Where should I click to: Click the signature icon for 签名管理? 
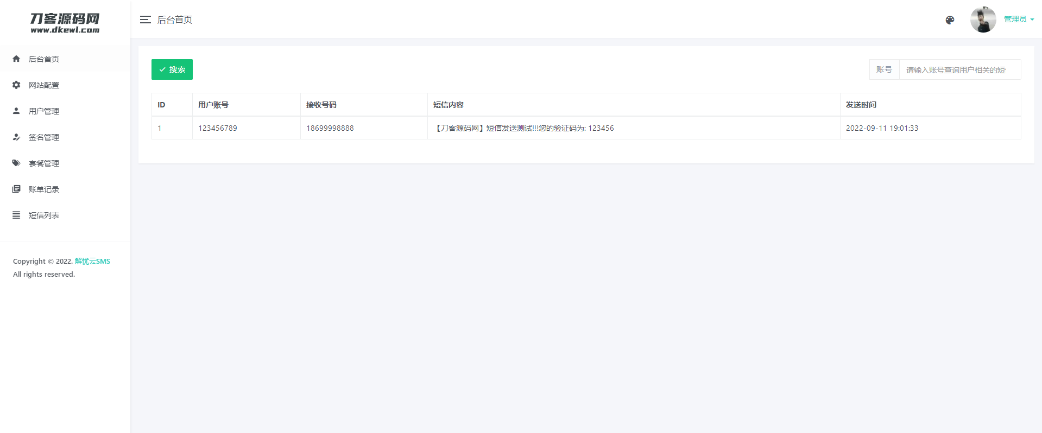[x=16, y=137]
